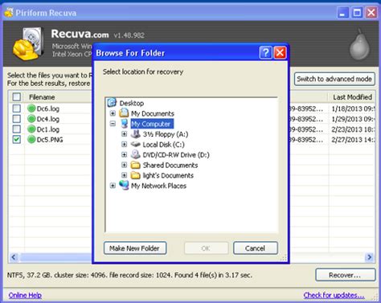This screenshot has width=381, height=303.
Task: Click the green status dot for Dc1.log
Action: (31, 129)
